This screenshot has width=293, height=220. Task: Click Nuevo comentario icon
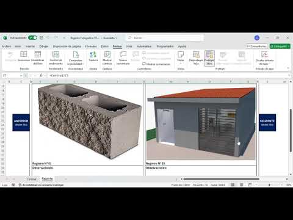[x=123, y=58]
